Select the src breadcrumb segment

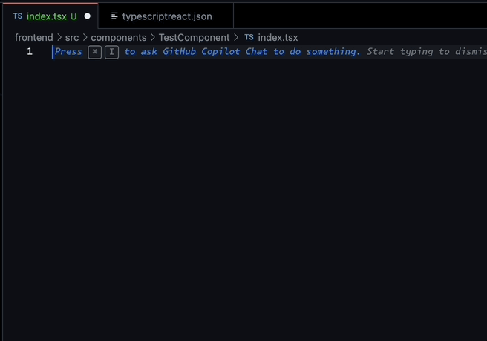click(72, 38)
